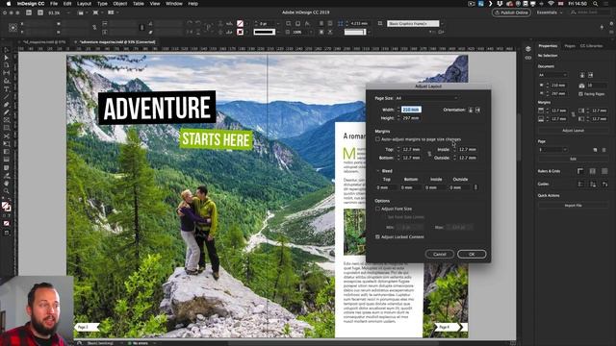Open the Window menu
This screenshot has width=616, height=346.
[173, 4]
